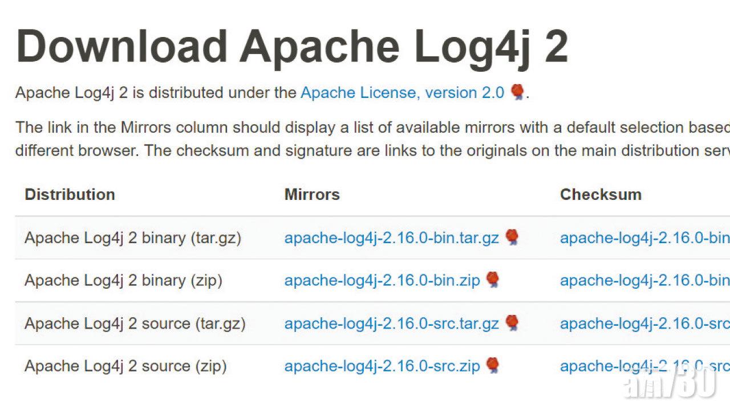
Task: Download apache-log4j-2.16.0-bin.zip from Mirrors column
Action: point(382,280)
